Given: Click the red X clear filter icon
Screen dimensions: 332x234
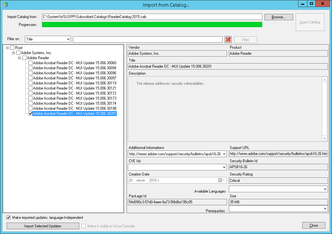Looking at the screenshot, I should pyautogui.click(x=228, y=40).
